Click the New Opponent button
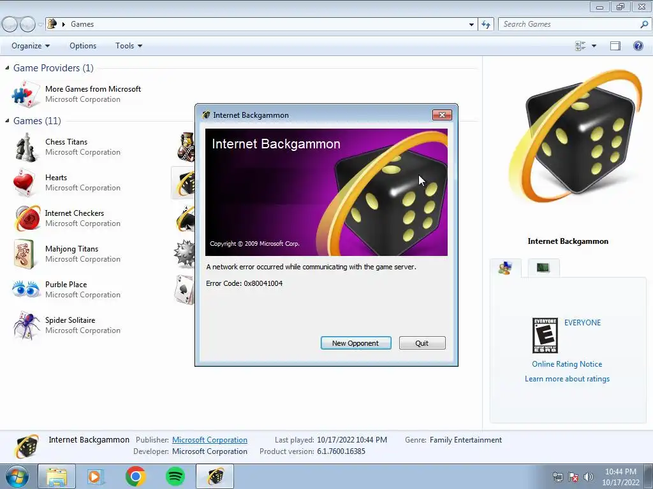This screenshot has height=489, width=653. tap(356, 343)
